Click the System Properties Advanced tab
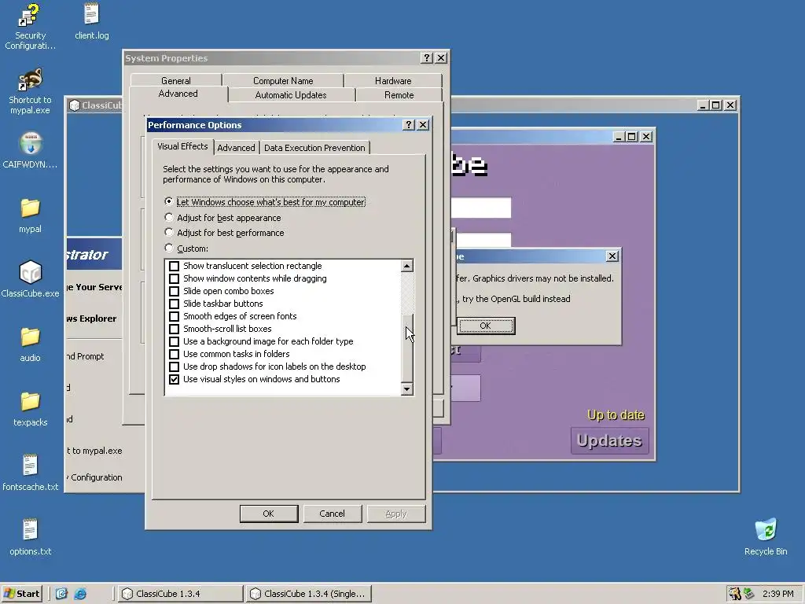 [178, 94]
